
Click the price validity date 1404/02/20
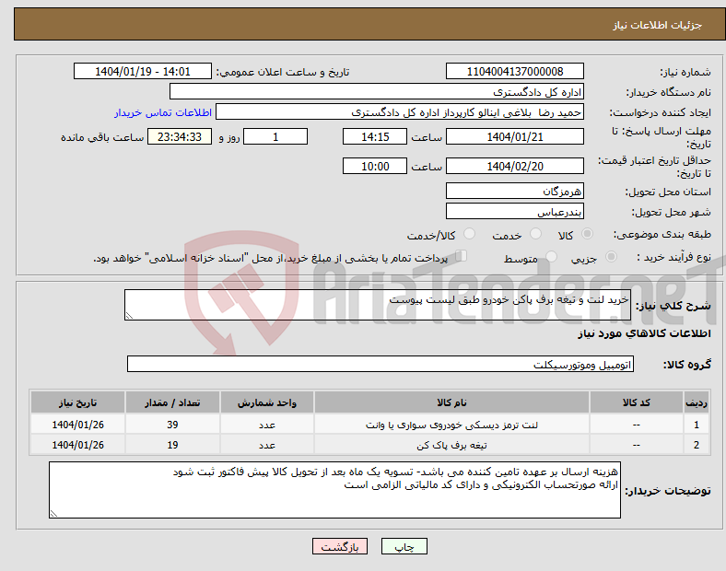pyautogui.click(x=514, y=166)
